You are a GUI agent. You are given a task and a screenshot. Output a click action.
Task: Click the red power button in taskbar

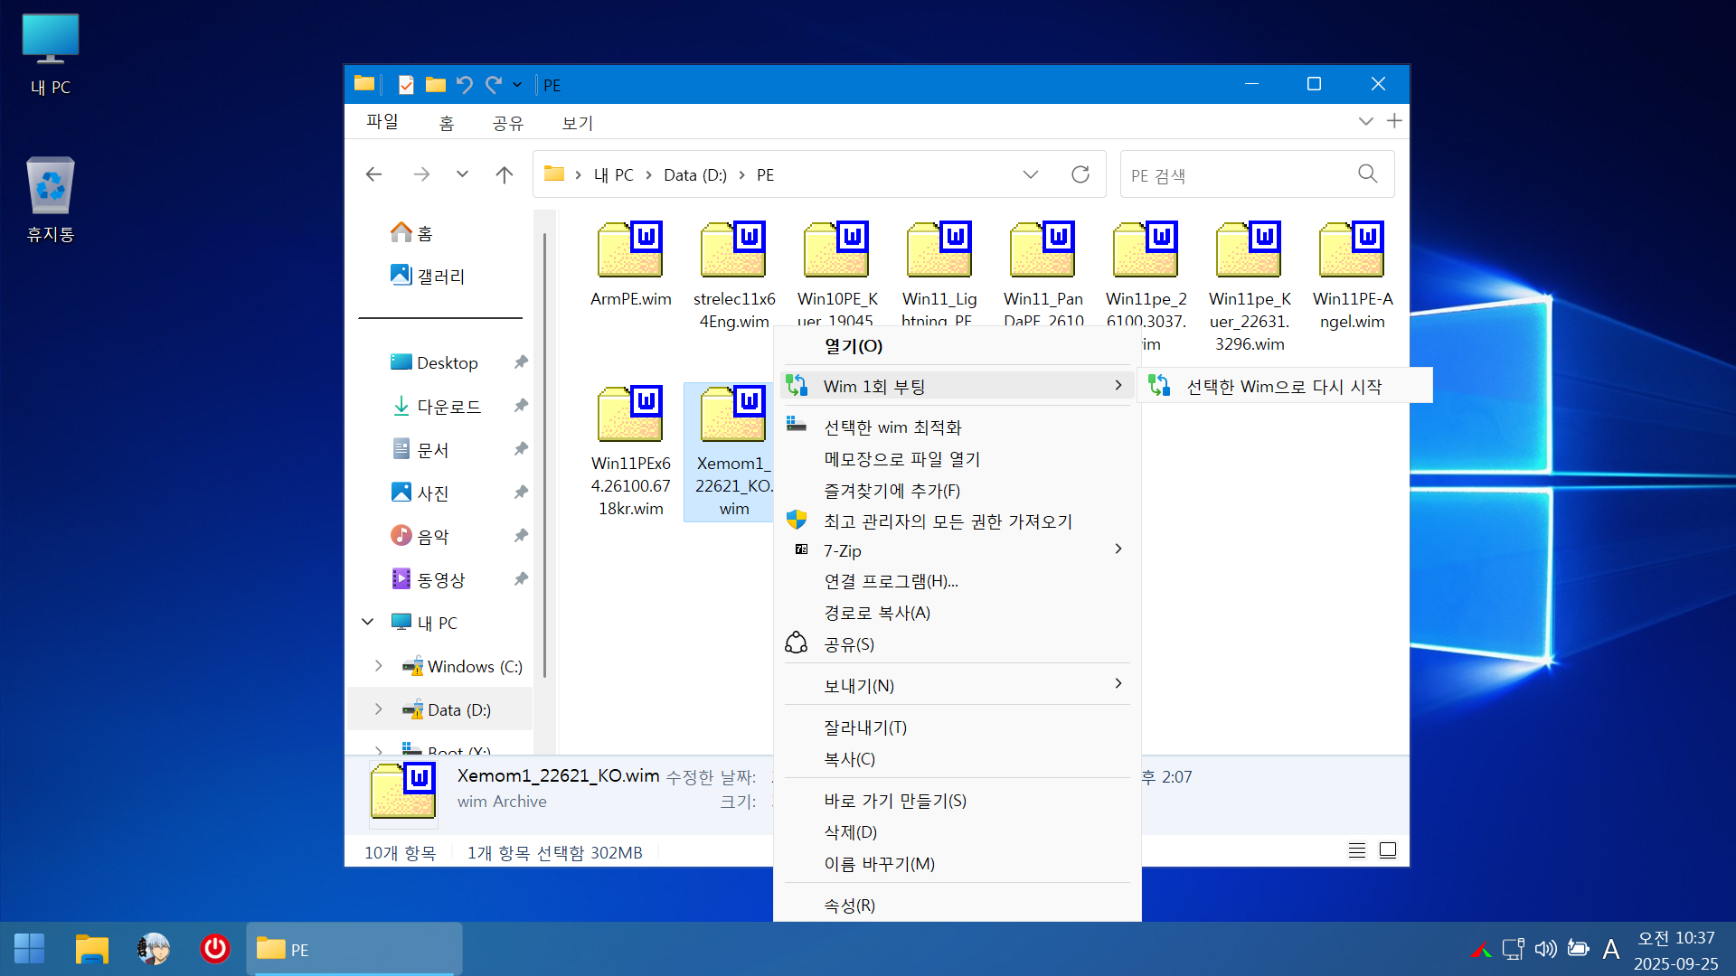tap(214, 948)
